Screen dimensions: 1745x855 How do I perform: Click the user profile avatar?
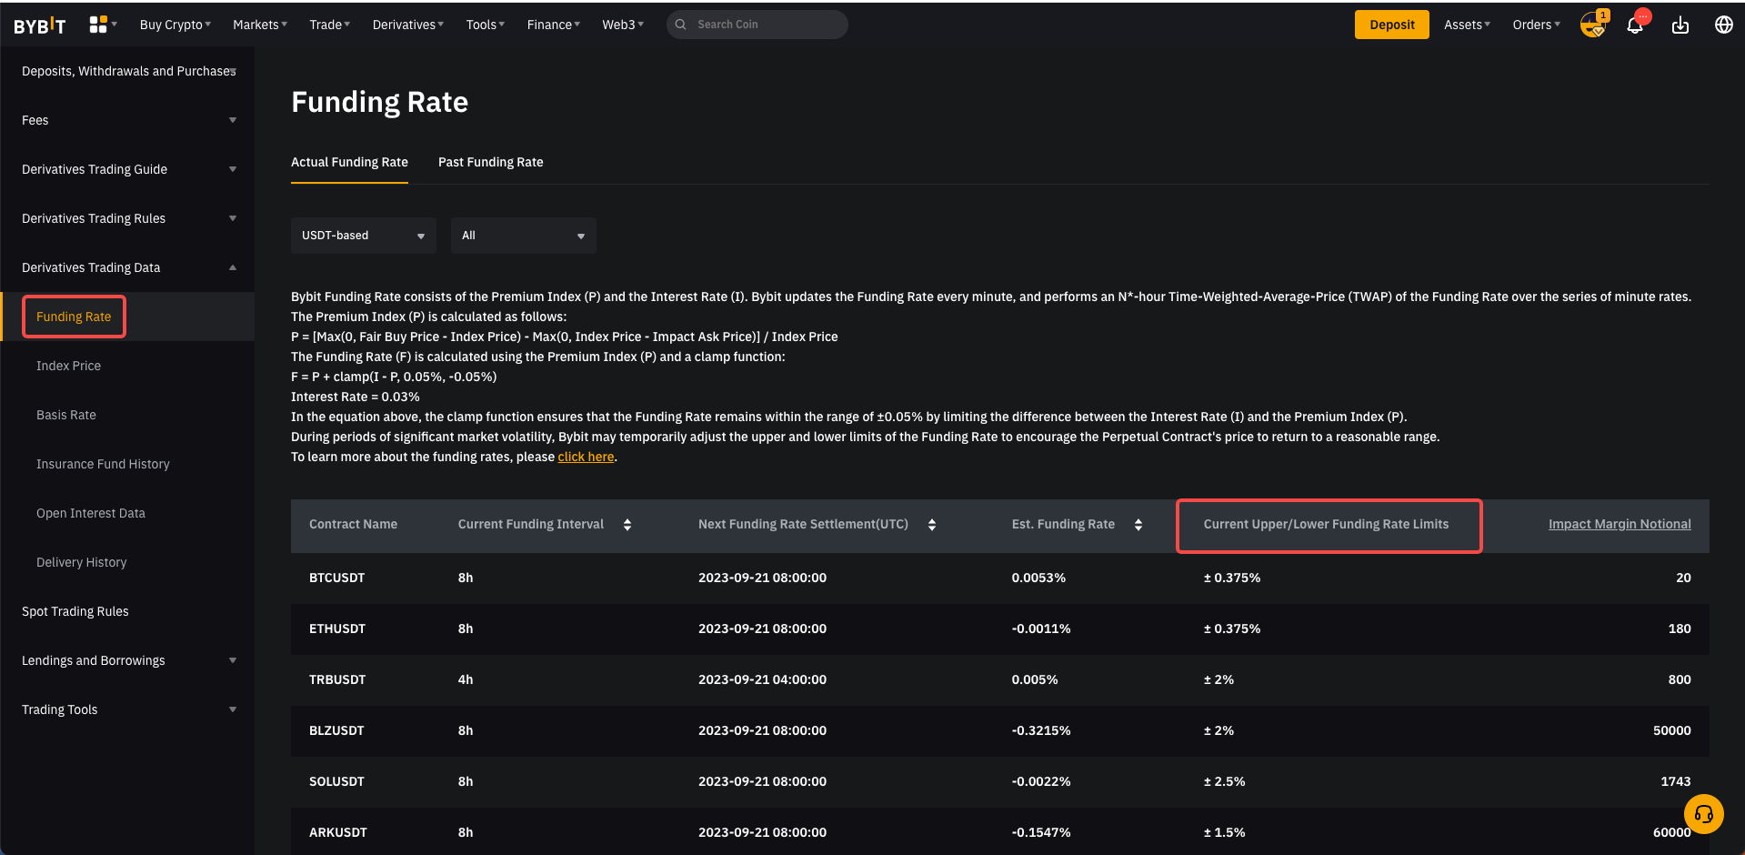click(x=1592, y=25)
